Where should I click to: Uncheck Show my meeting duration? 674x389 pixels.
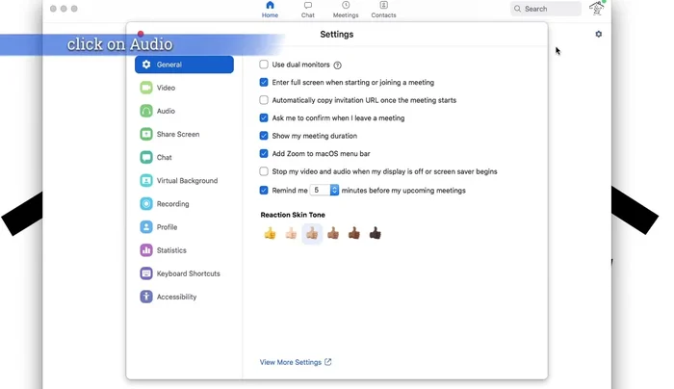click(265, 136)
